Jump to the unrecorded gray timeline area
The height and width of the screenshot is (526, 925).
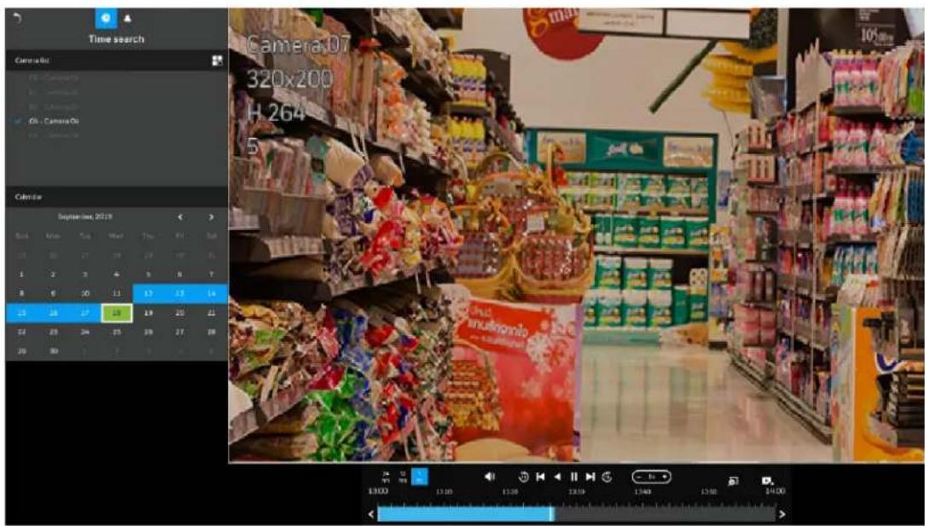(664, 514)
